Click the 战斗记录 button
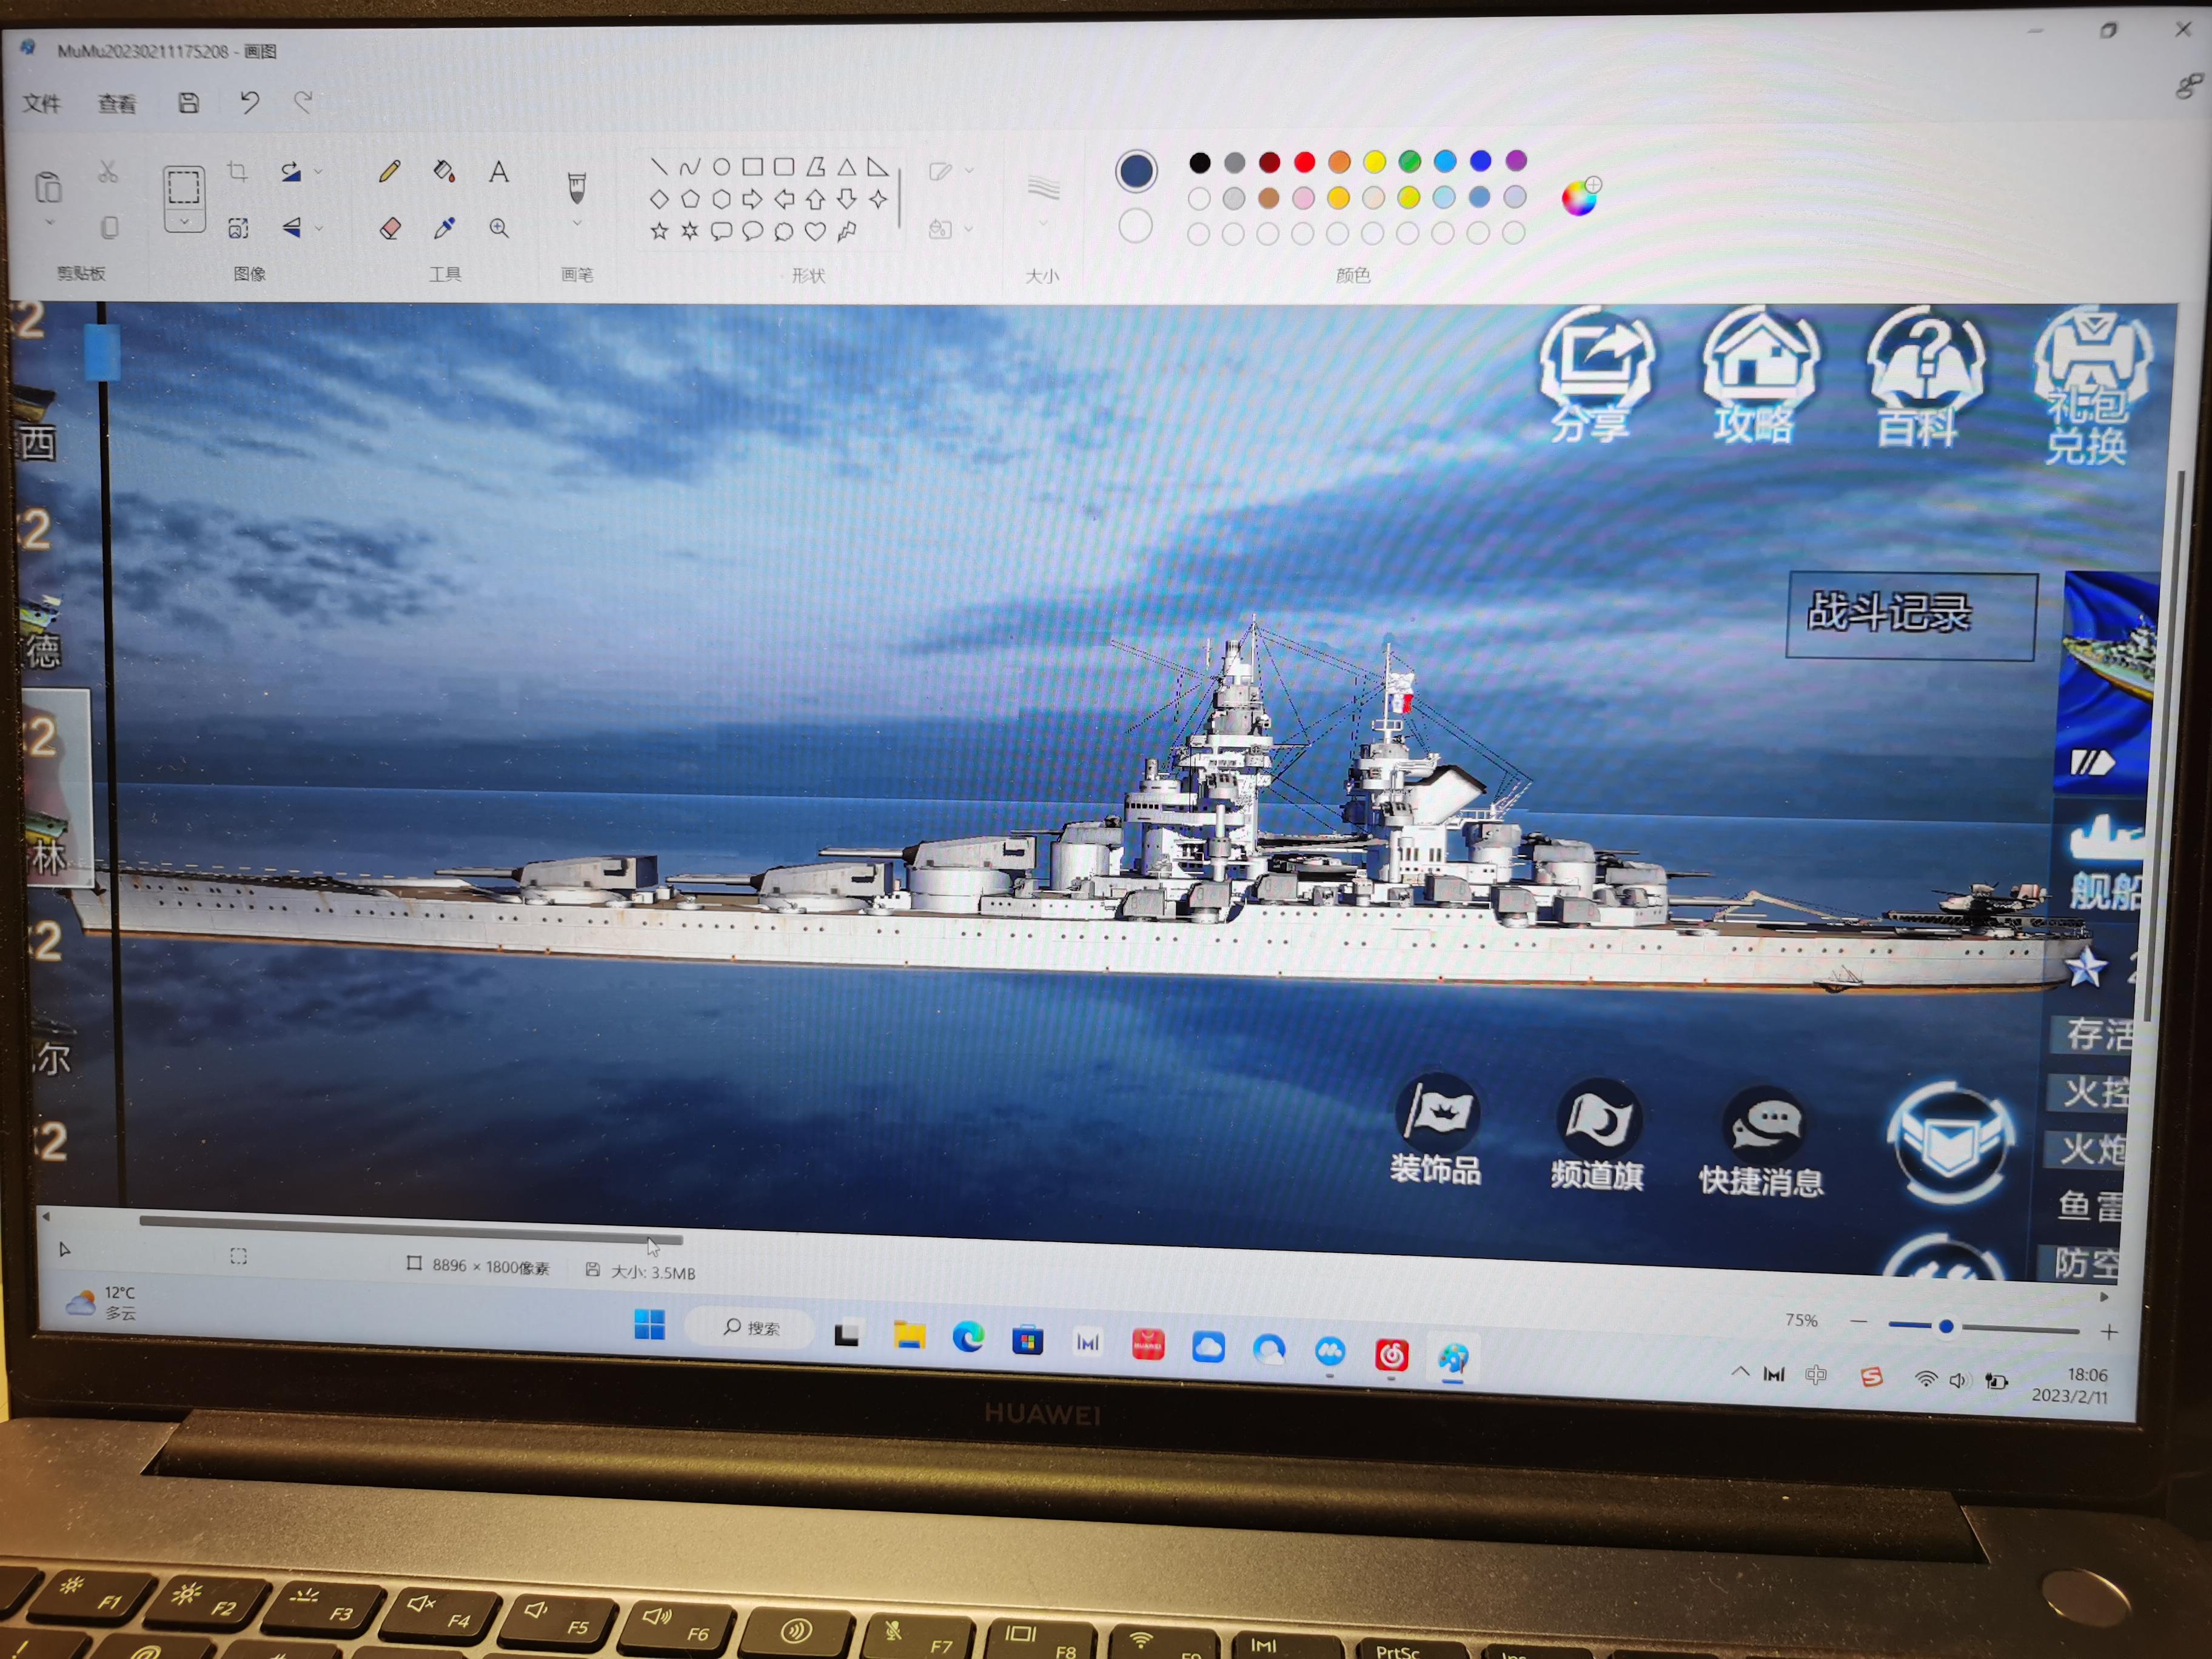This screenshot has width=2212, height=1659. (x=1911, y=615)
